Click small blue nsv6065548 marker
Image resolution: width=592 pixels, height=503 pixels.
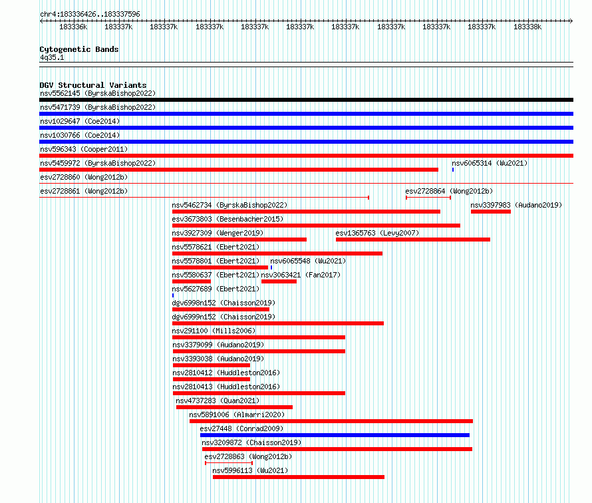coord(271,267)
